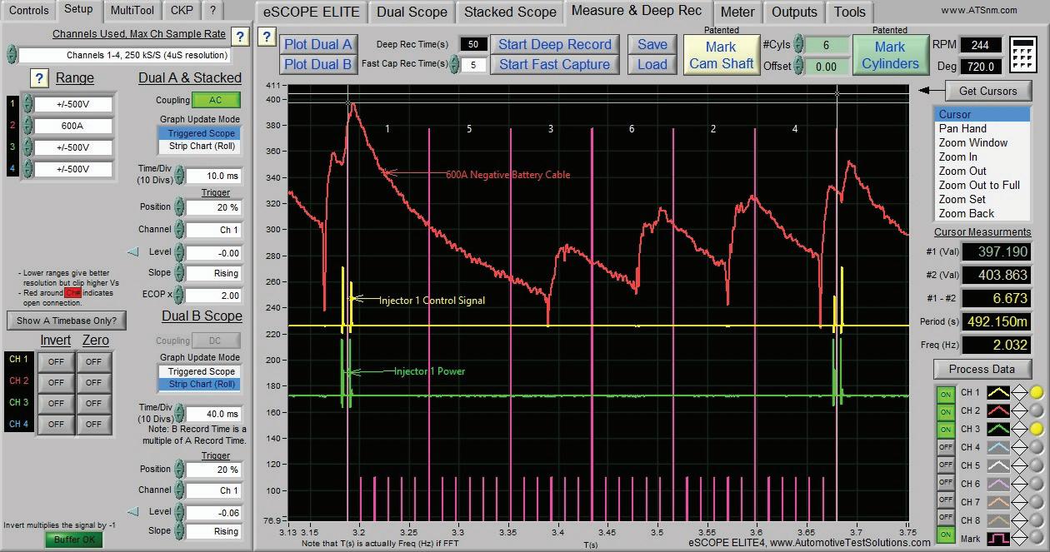
Task: Toggle Invert for CH 1
Action: tap(56, 361)
